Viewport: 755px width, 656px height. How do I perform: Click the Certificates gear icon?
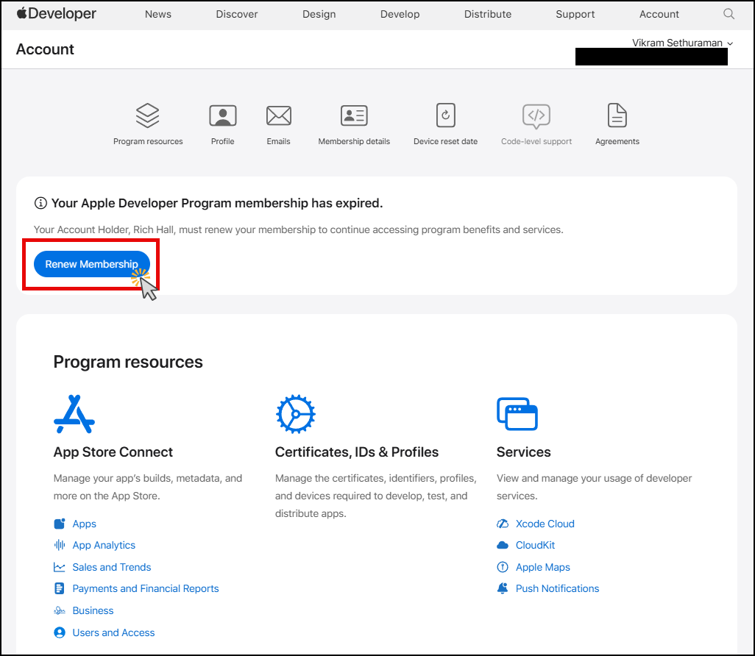click(295, 415)
